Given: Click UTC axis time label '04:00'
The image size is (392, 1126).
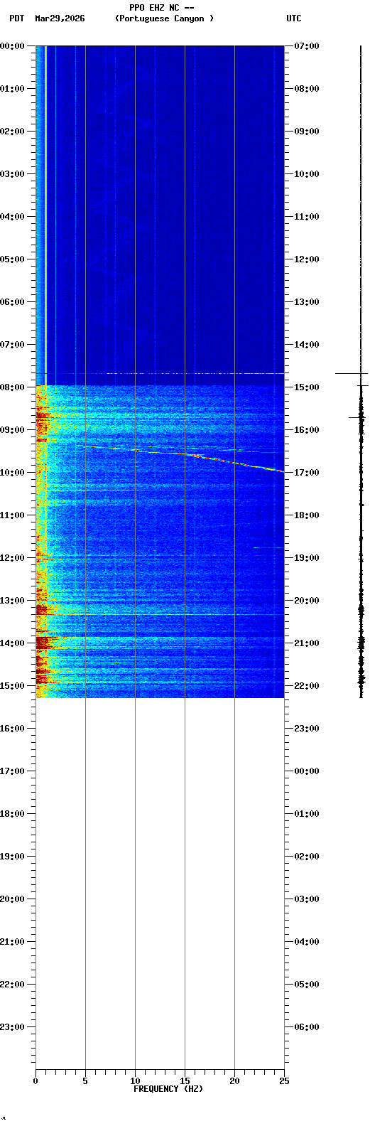Looking at the screenshot, I should pos(307,942).
